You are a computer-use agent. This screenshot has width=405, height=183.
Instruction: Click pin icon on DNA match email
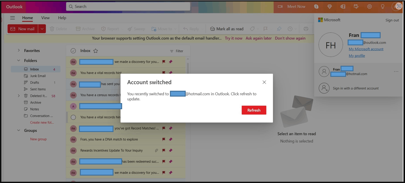click(171, 139)
